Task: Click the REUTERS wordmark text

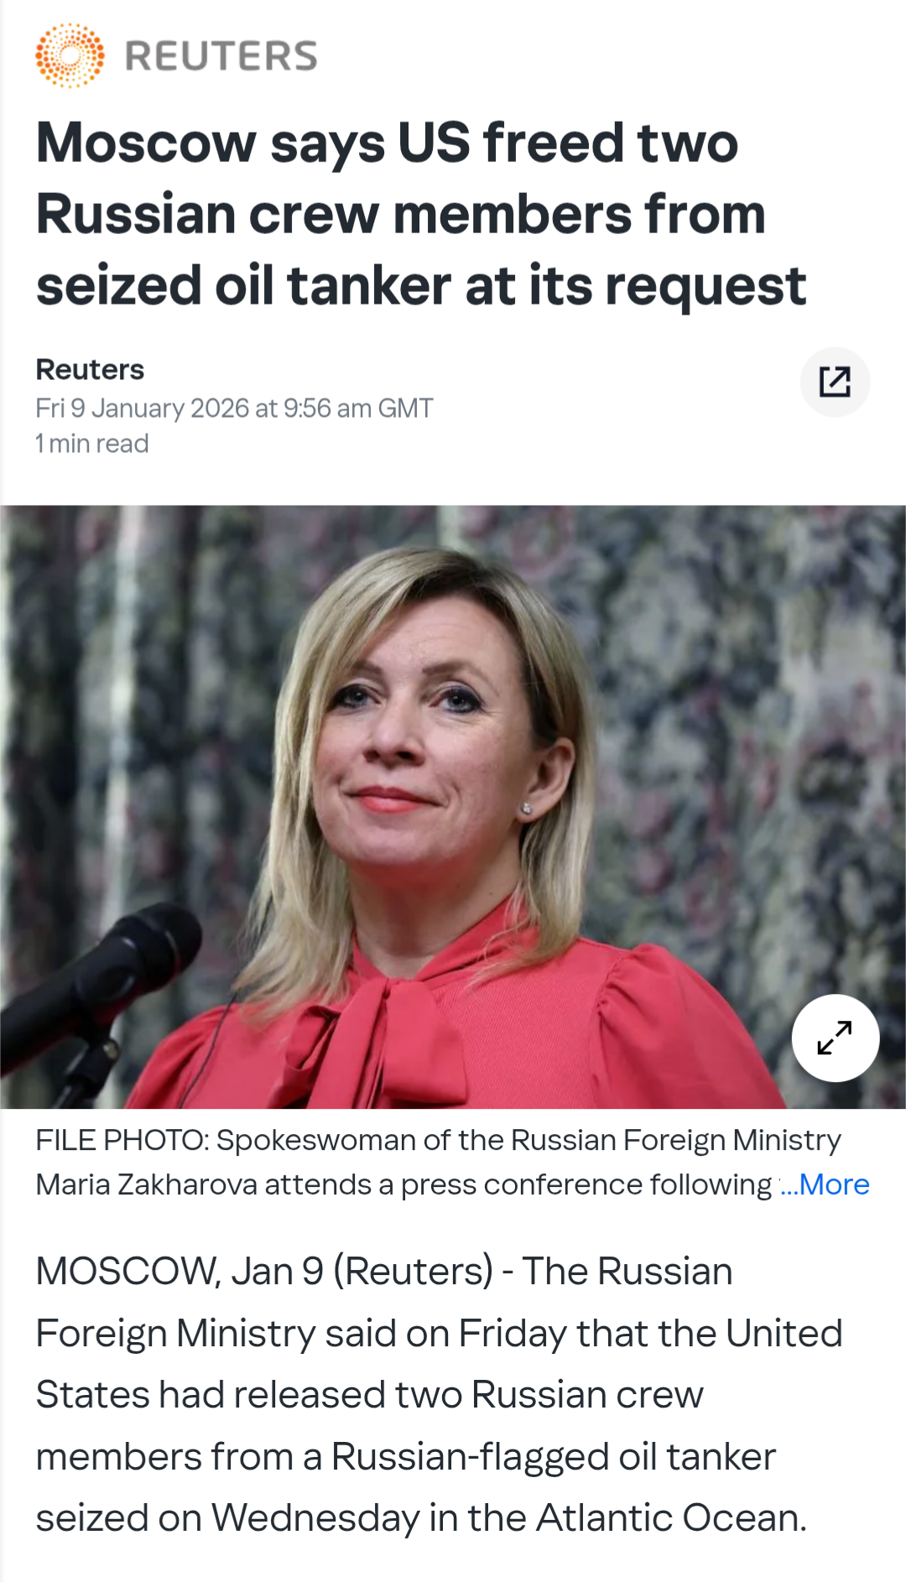Action: [221, 57]
